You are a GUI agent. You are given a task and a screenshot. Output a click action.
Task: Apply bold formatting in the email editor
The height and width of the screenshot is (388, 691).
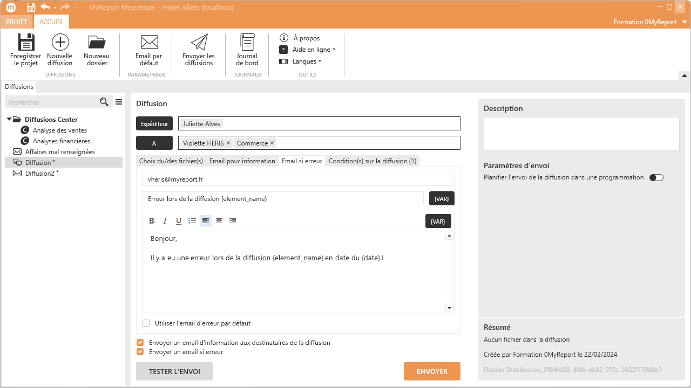click(x=152, y=221)
